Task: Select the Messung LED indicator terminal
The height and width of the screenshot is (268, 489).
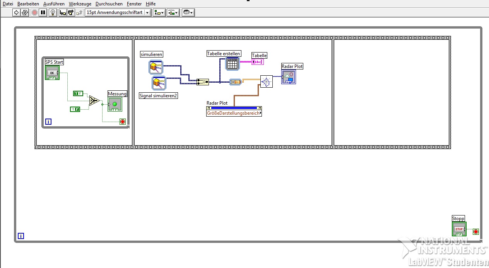Action: click(115, 105)
